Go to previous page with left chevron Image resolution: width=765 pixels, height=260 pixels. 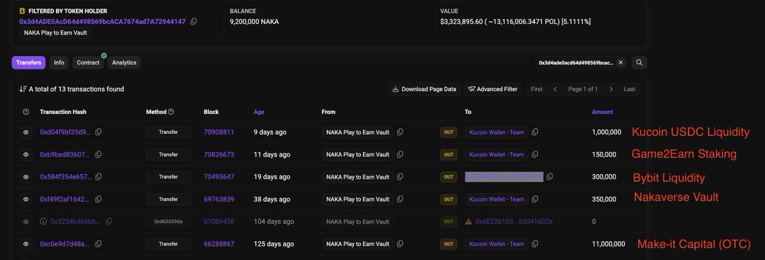[x=555, y=89]
